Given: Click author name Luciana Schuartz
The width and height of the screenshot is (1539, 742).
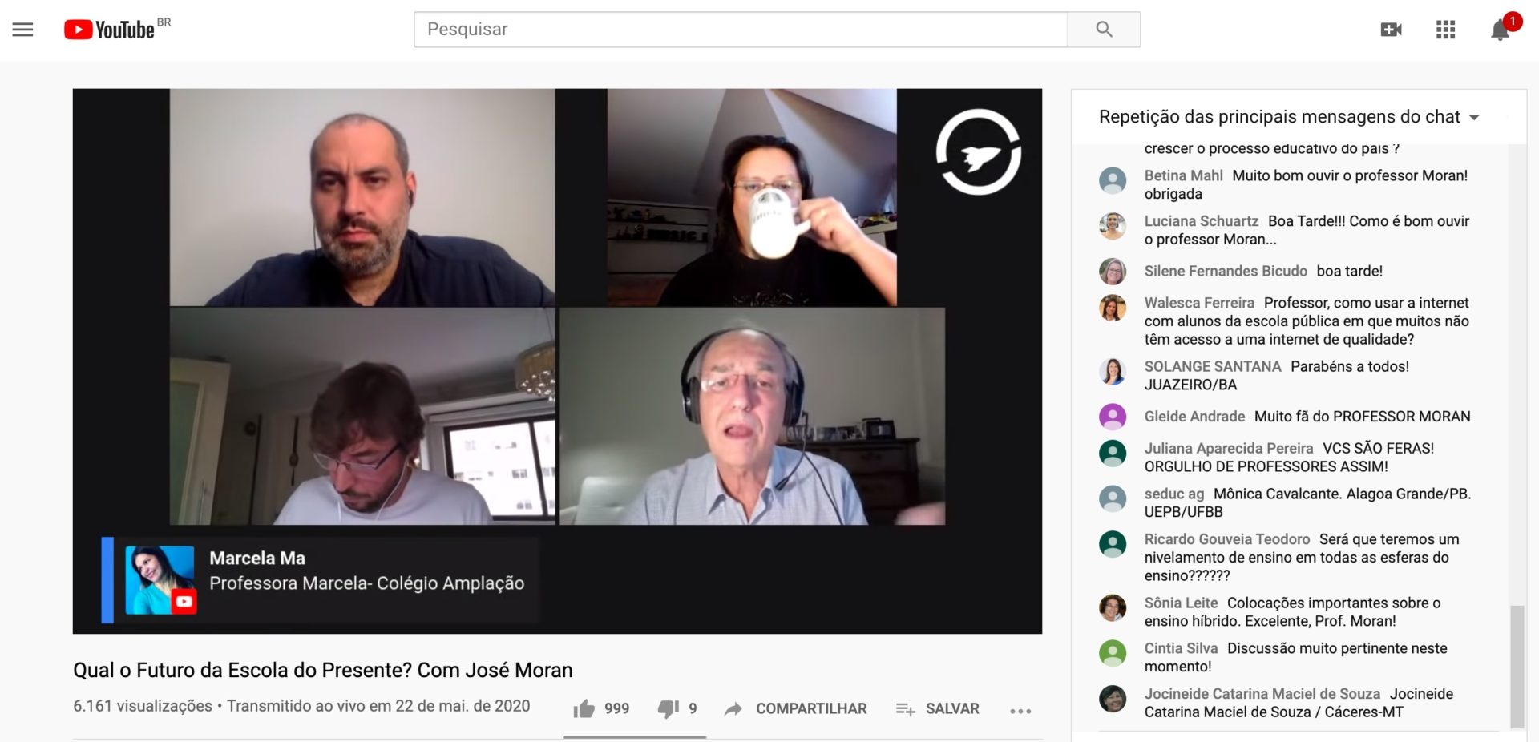Looking at the screenshot, I should [x=1202, y=221].
